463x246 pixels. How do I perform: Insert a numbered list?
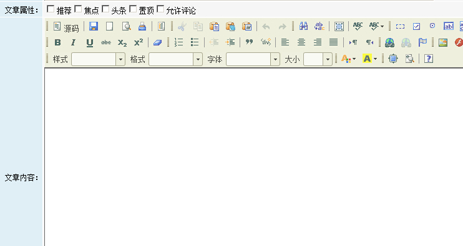(x=178, y=42)
